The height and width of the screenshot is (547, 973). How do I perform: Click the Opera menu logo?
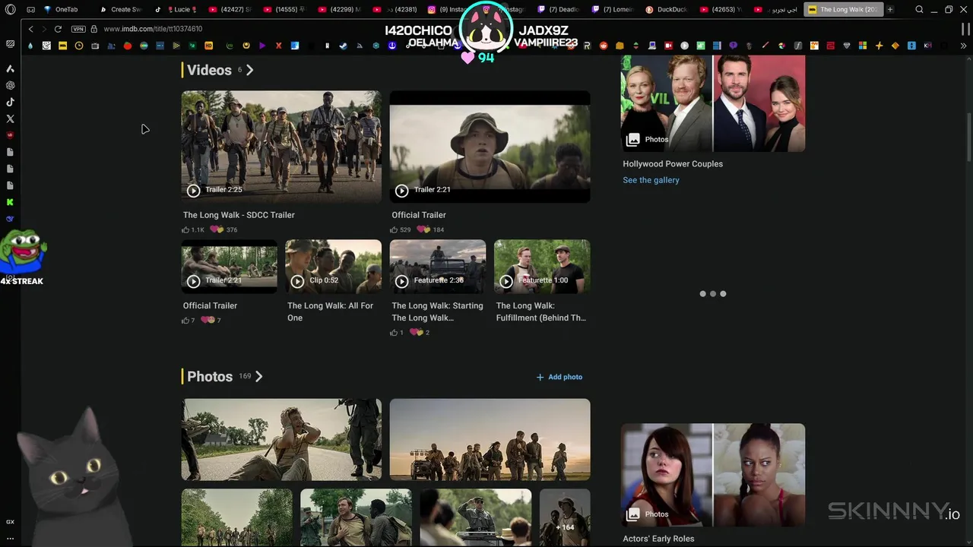pos(10,9)
